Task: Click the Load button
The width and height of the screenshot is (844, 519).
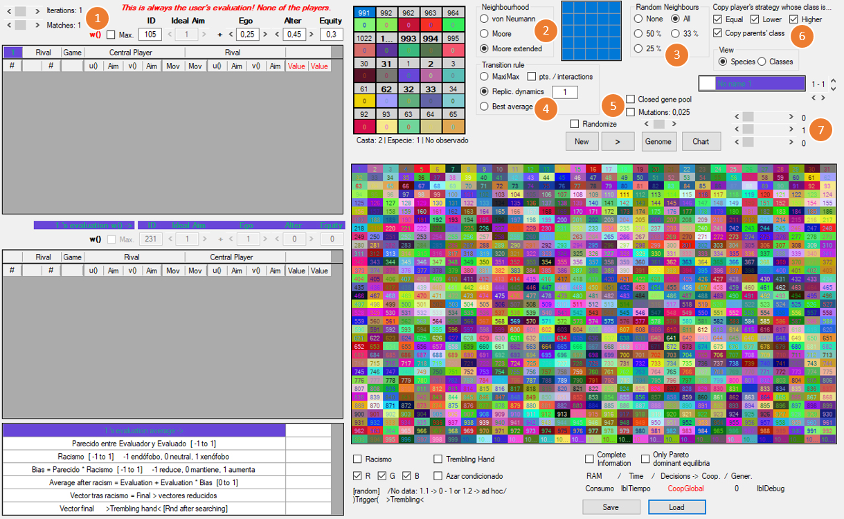Action: point(676,507)
